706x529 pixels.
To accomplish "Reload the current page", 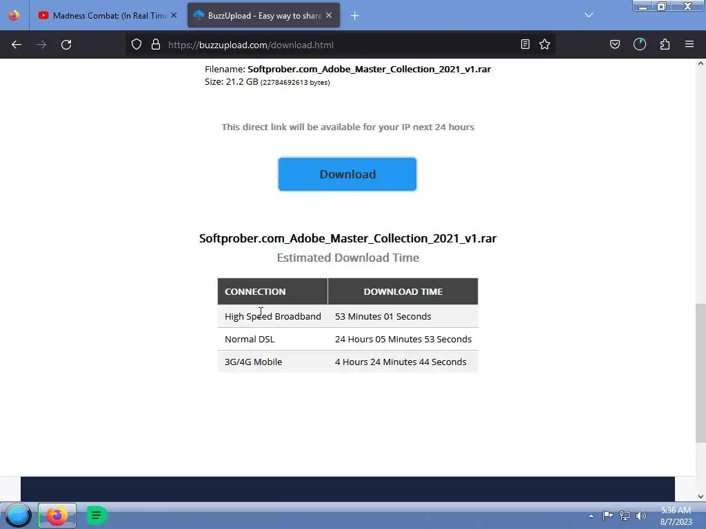I will (x=66, y=45).
